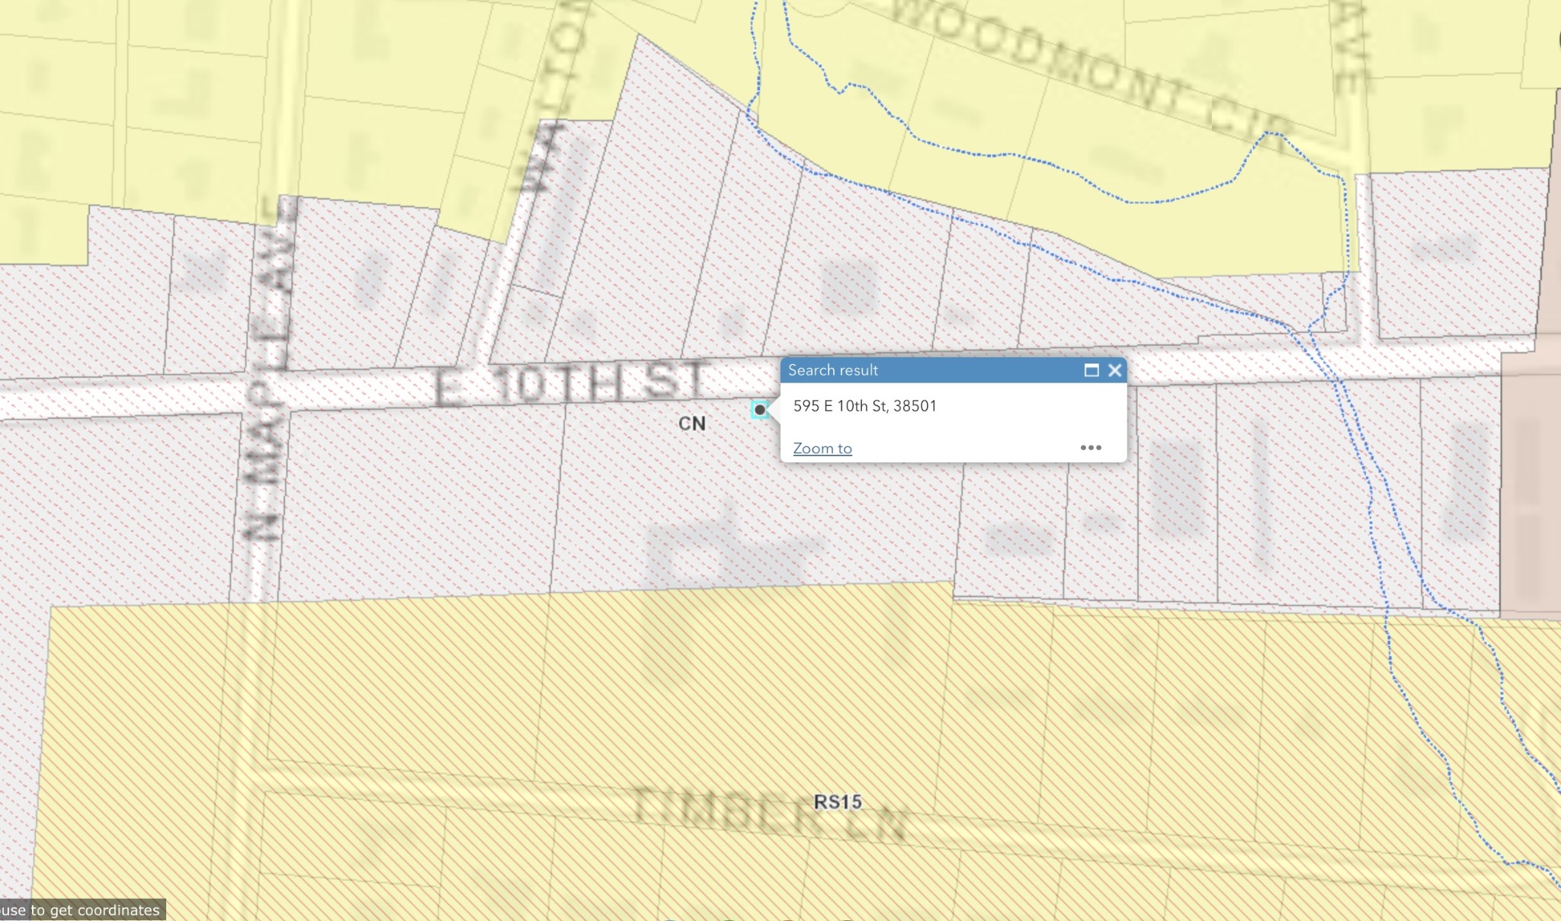Click the highlighted search result location marker
This screenshot has height=921, width=1561.
(x=759, y=410)
